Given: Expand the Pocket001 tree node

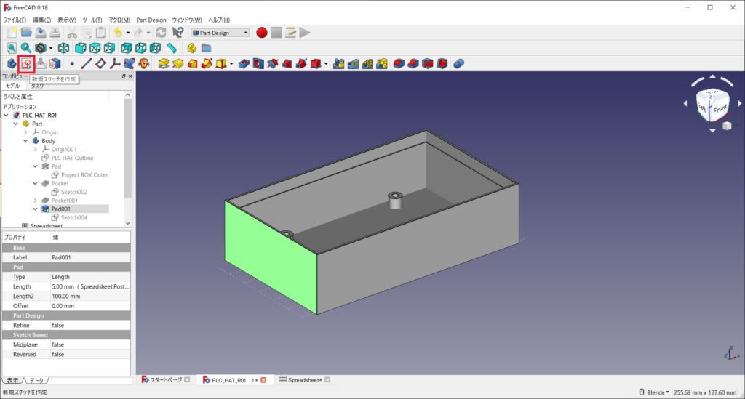Looking at the screenshot, I should tap(35, 200).
